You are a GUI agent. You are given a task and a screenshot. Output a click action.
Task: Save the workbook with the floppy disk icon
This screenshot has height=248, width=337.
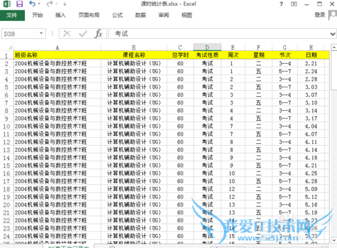tap(20, 4)
